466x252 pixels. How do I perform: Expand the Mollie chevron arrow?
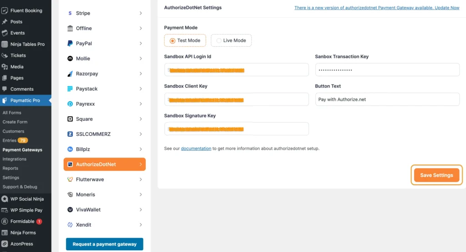click(x=141, y=59)
